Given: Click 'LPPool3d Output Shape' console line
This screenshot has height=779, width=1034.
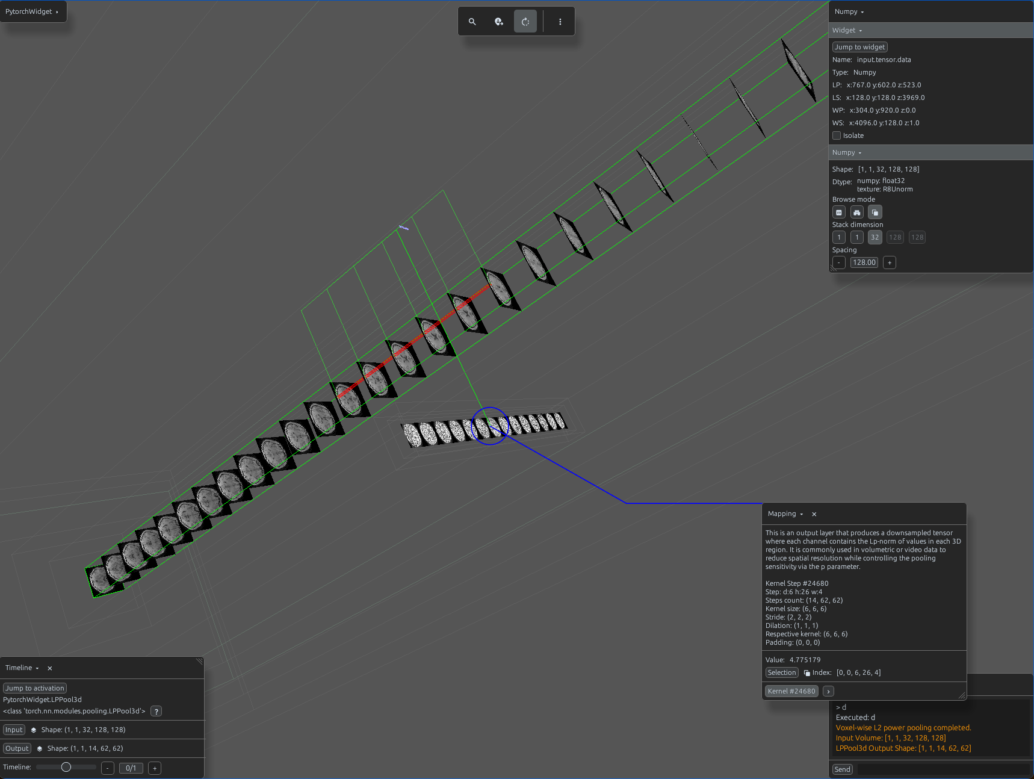Looking at the screenshot, I should coord(903,748).
